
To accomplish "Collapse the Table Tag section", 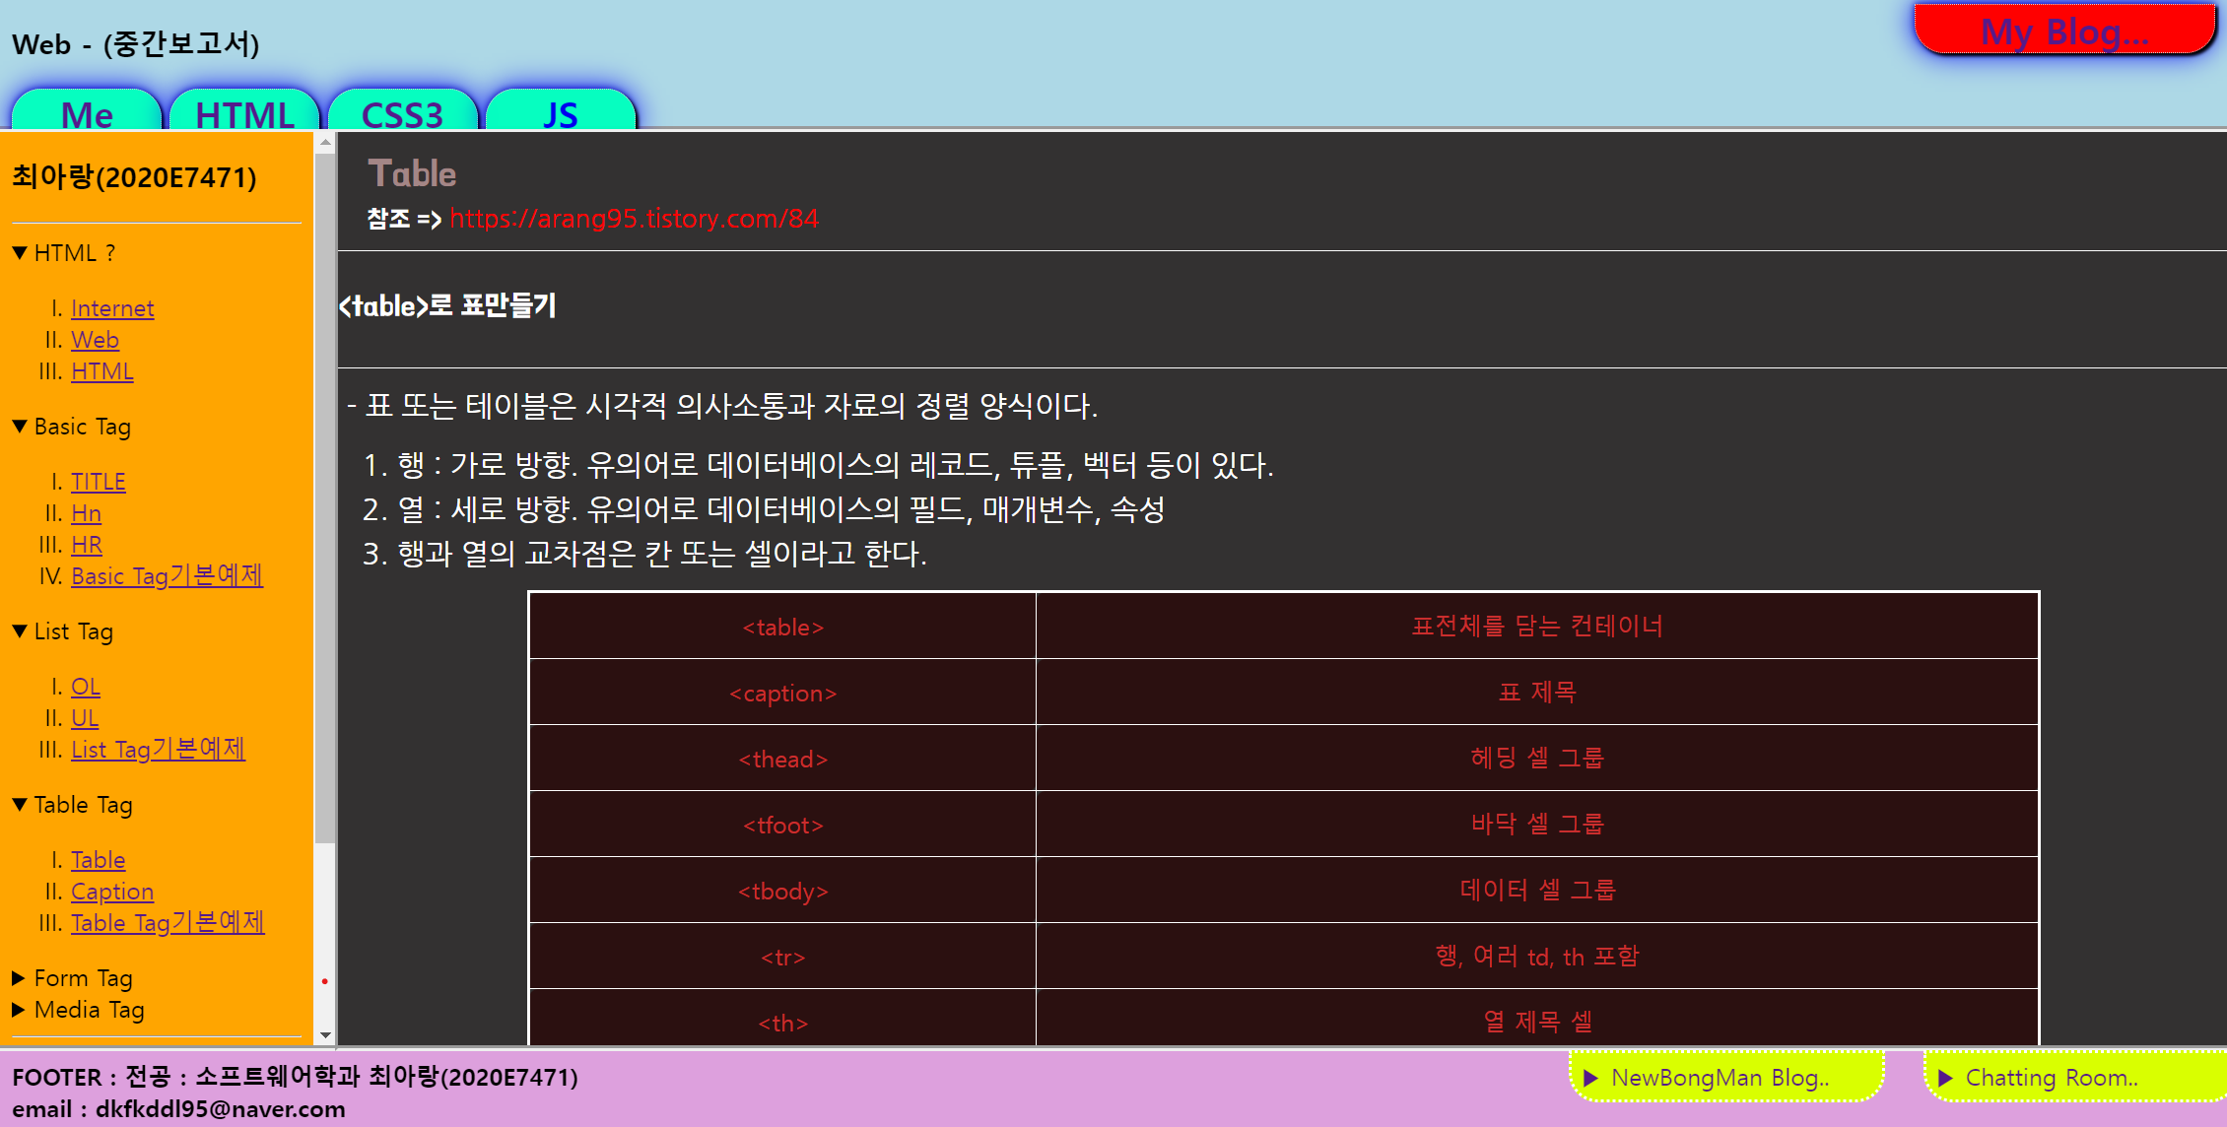I will coord(20,805).
